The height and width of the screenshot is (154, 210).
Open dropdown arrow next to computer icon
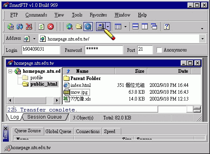[108, 27]
